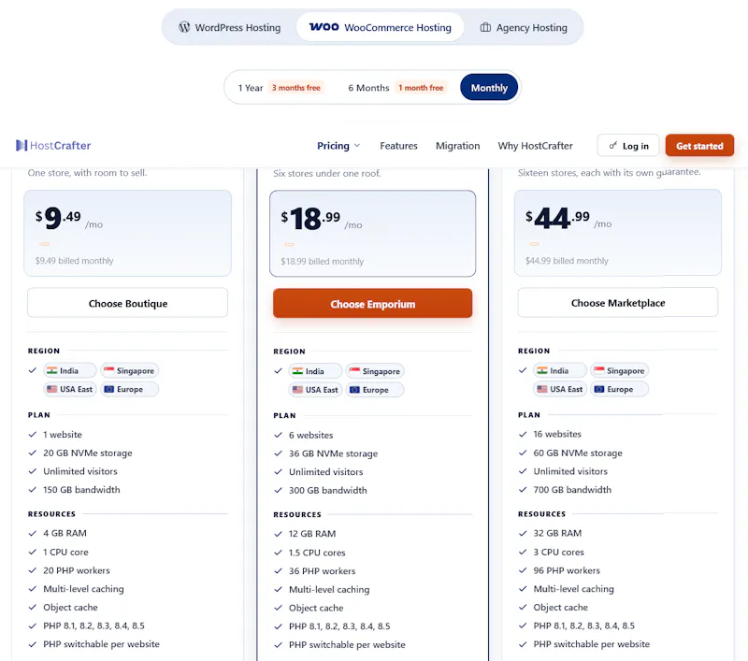Screen dimensions: 748x661
Task: Click the key icon in Log in
Action: 613,146
